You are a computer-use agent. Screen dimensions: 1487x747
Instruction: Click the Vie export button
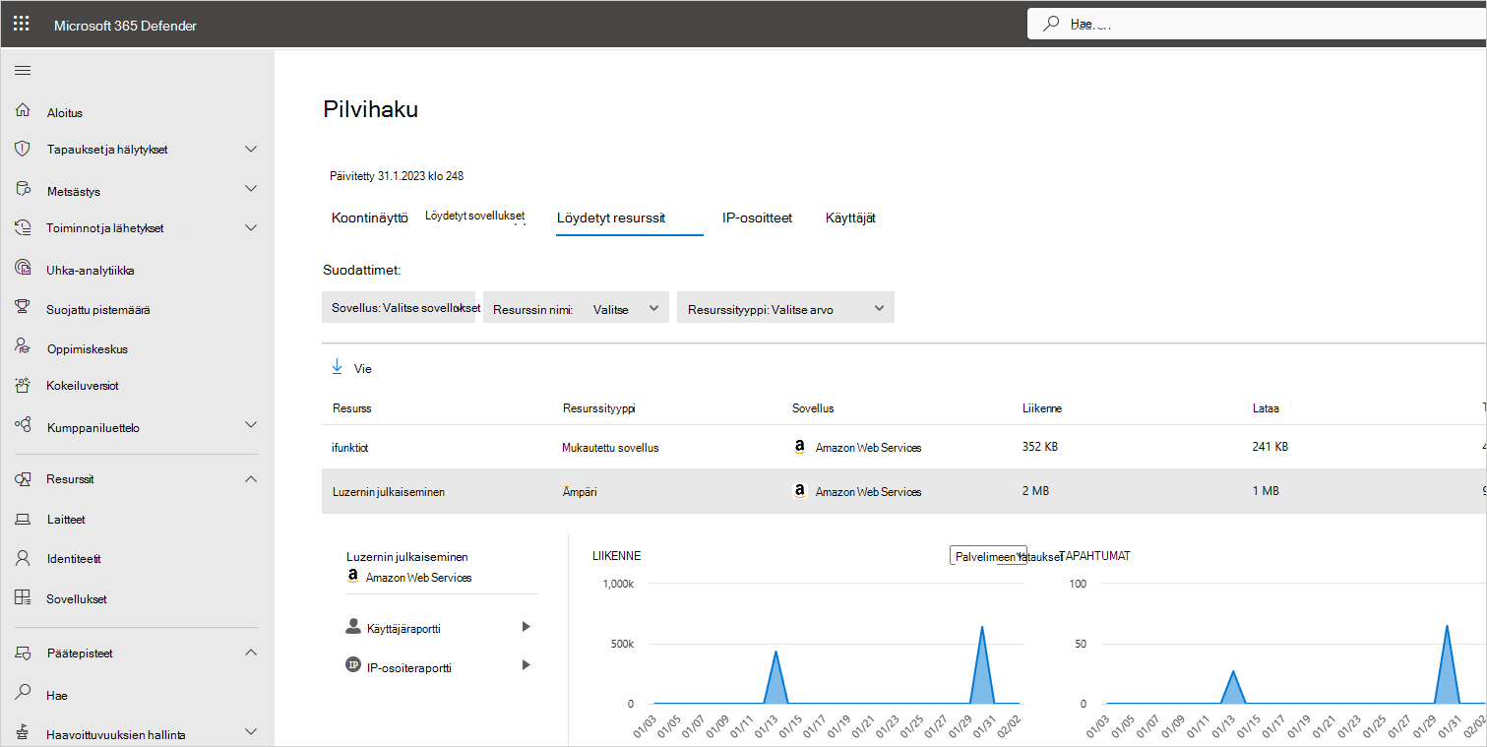[x=351, y=368]
